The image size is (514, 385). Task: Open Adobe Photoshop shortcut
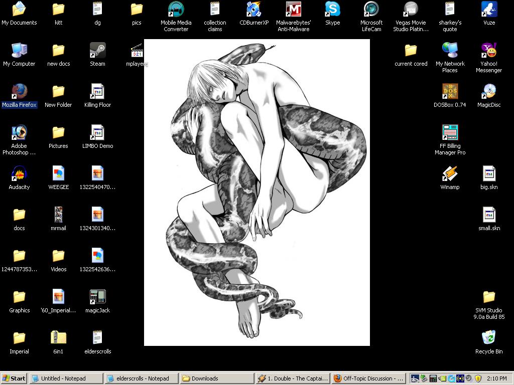19,133
